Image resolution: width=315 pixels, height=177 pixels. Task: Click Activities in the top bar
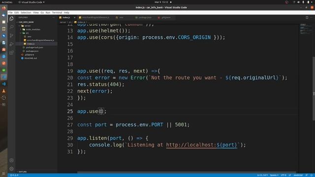pyautogui.click(x=7, y=2)
